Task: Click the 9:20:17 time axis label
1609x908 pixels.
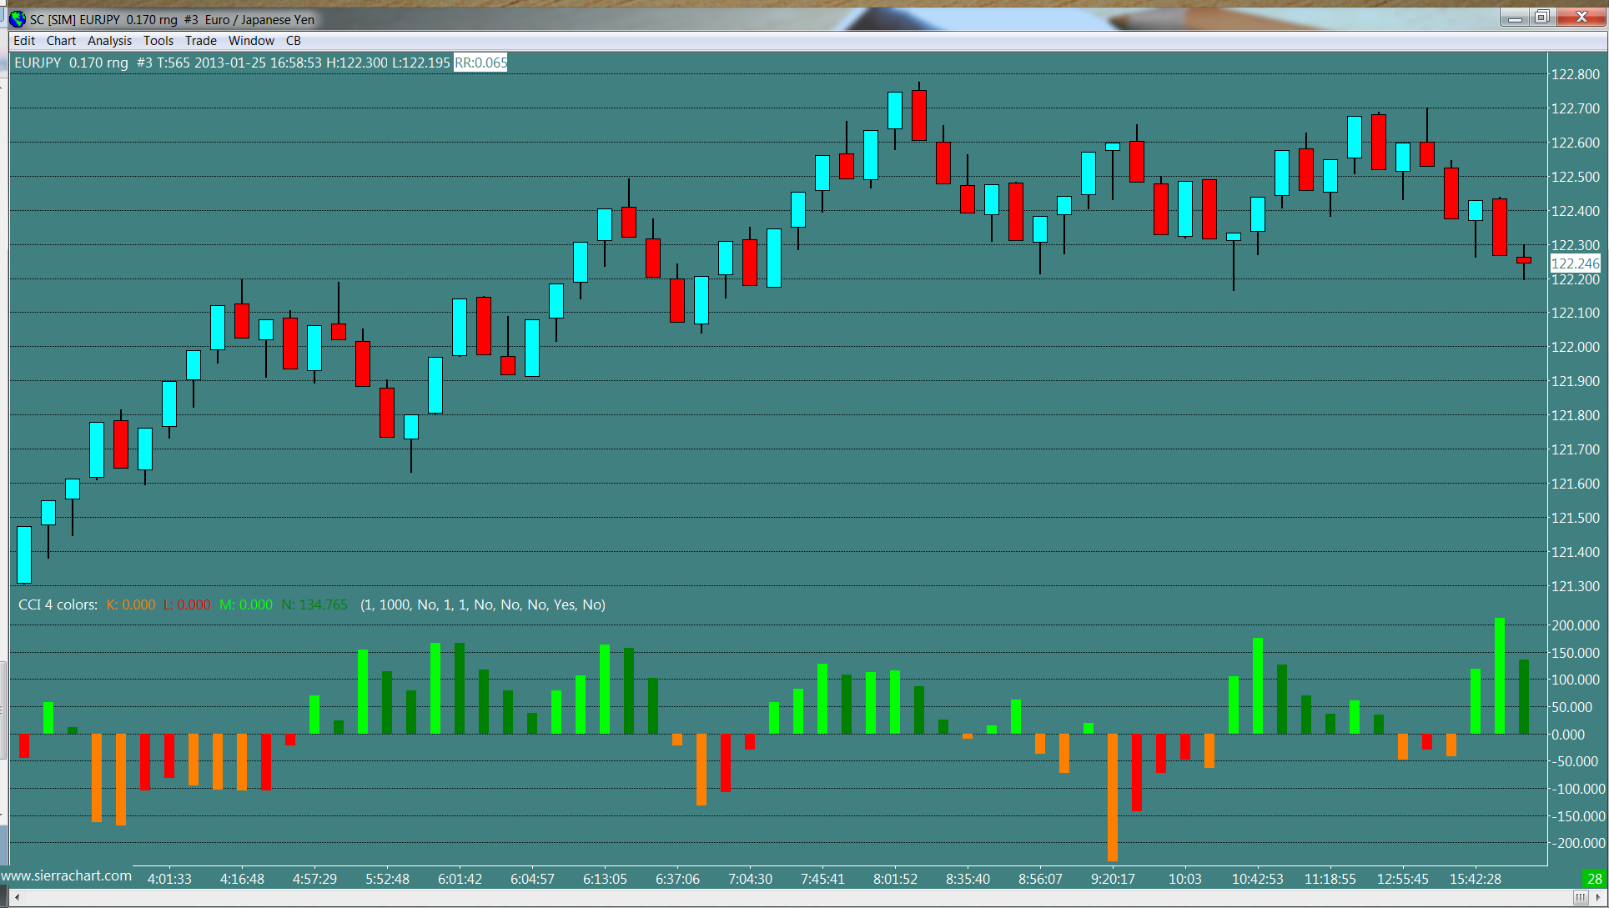Action: (1113, 879)
